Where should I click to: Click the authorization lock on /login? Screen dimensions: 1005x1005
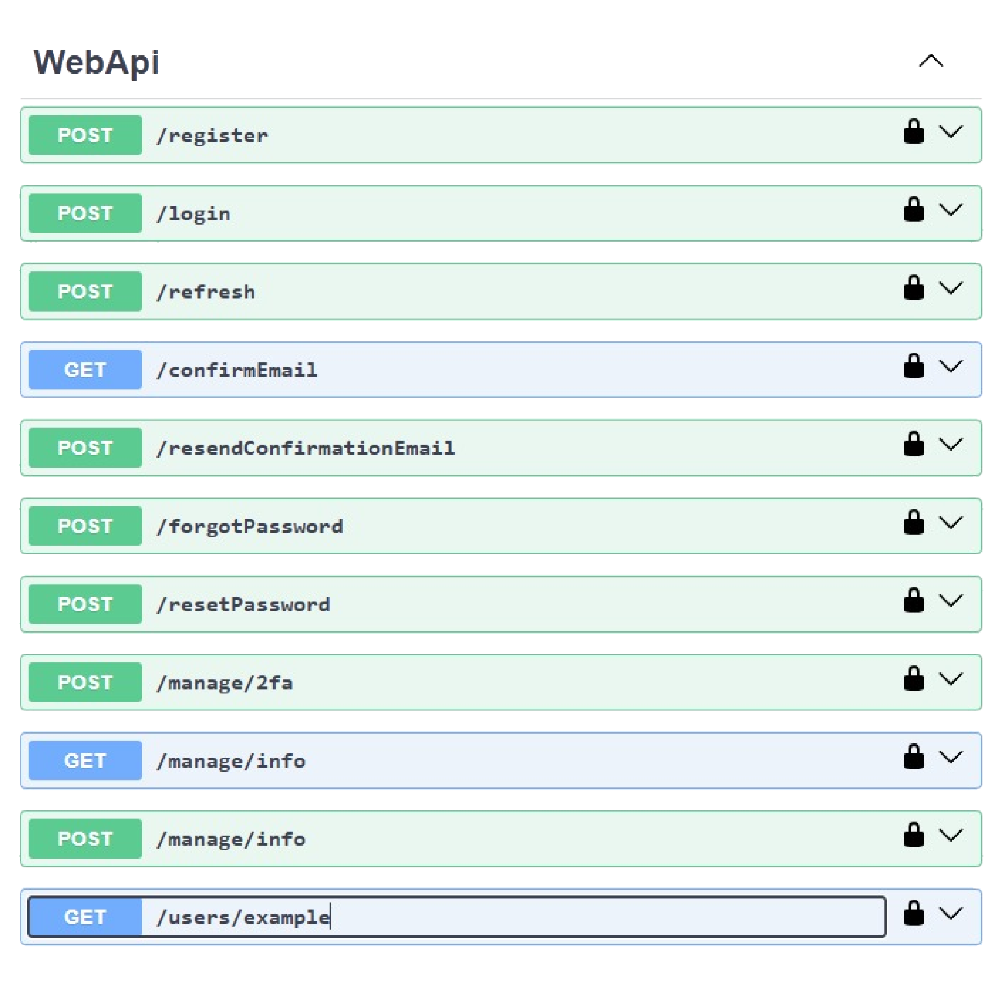(914, 210)
